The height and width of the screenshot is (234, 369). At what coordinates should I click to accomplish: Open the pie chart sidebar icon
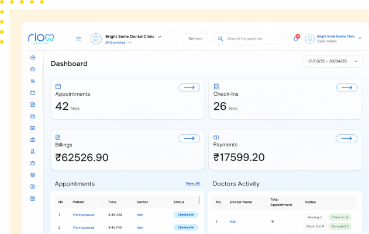(x=33, y=58)
